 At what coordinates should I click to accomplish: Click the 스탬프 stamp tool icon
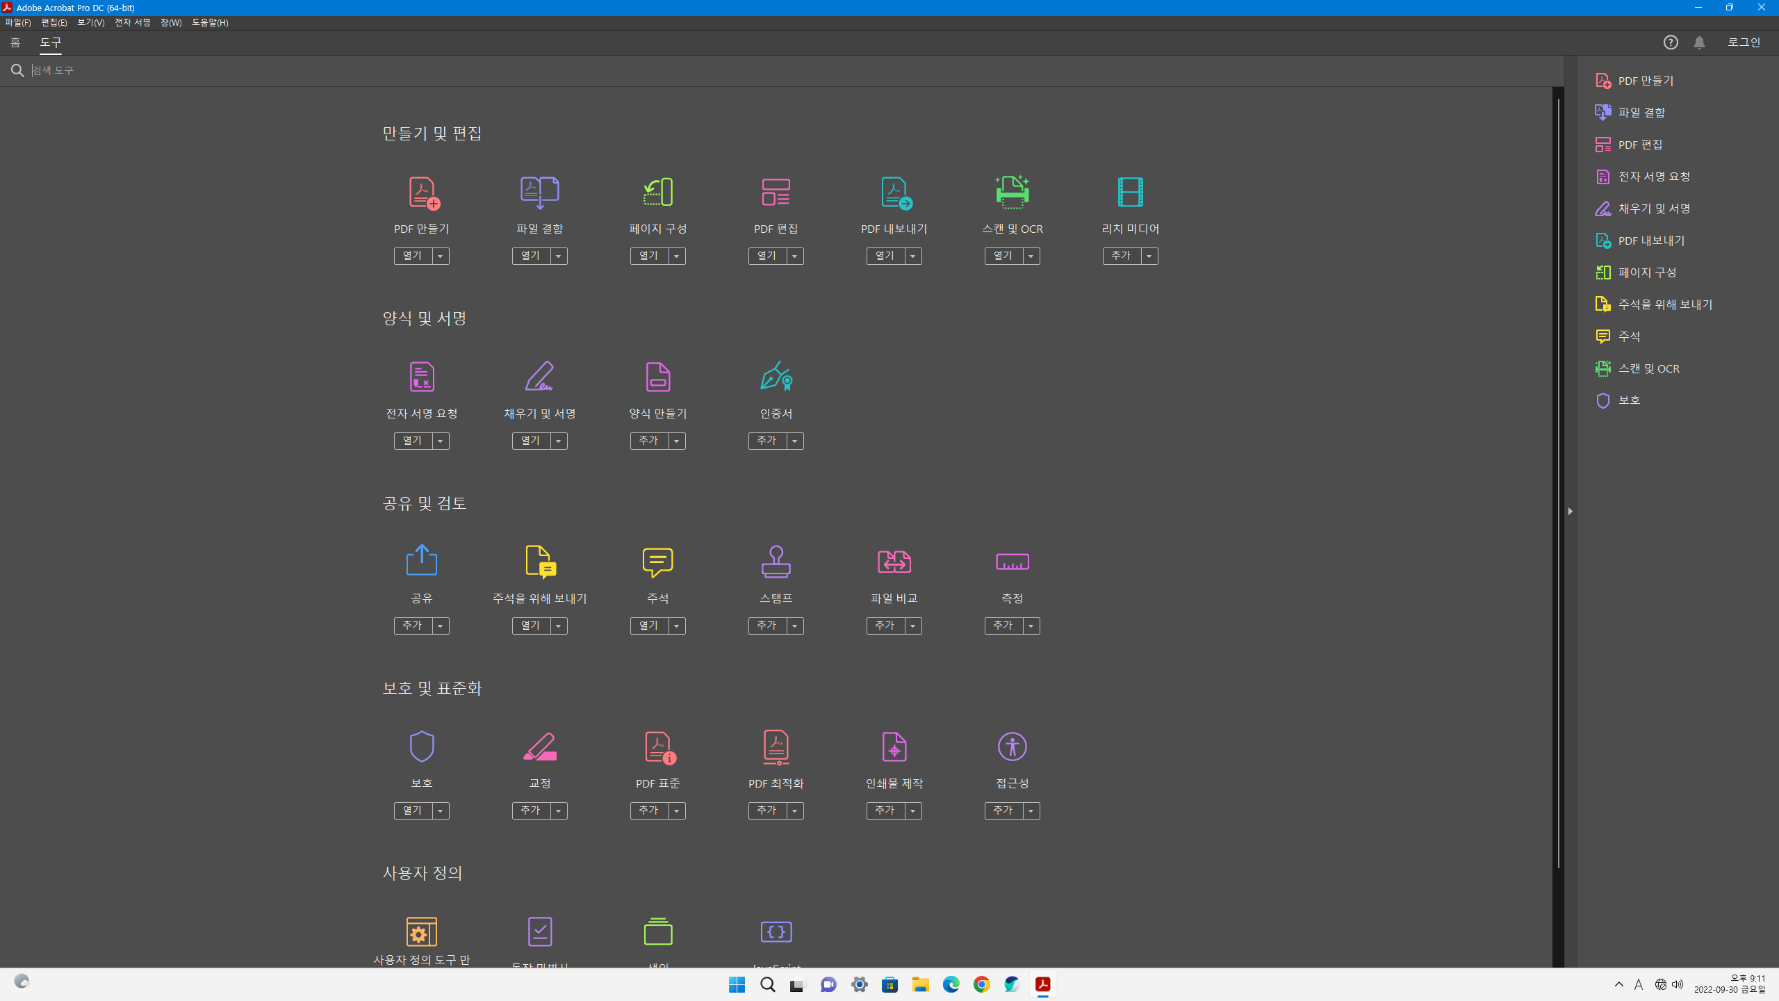point(776,562)
